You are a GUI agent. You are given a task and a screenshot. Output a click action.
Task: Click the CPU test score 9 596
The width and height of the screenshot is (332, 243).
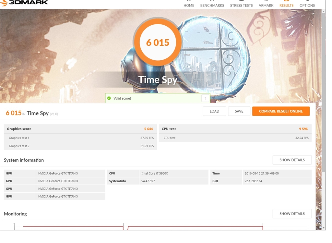(x=303, y=129)
